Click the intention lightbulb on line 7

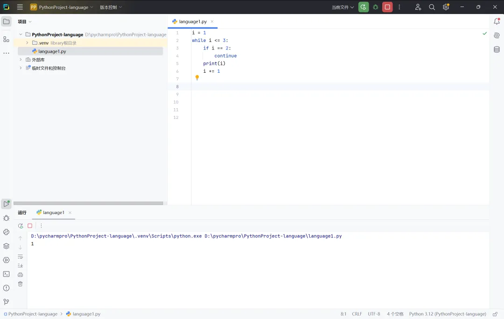click(x=197, y=78)
